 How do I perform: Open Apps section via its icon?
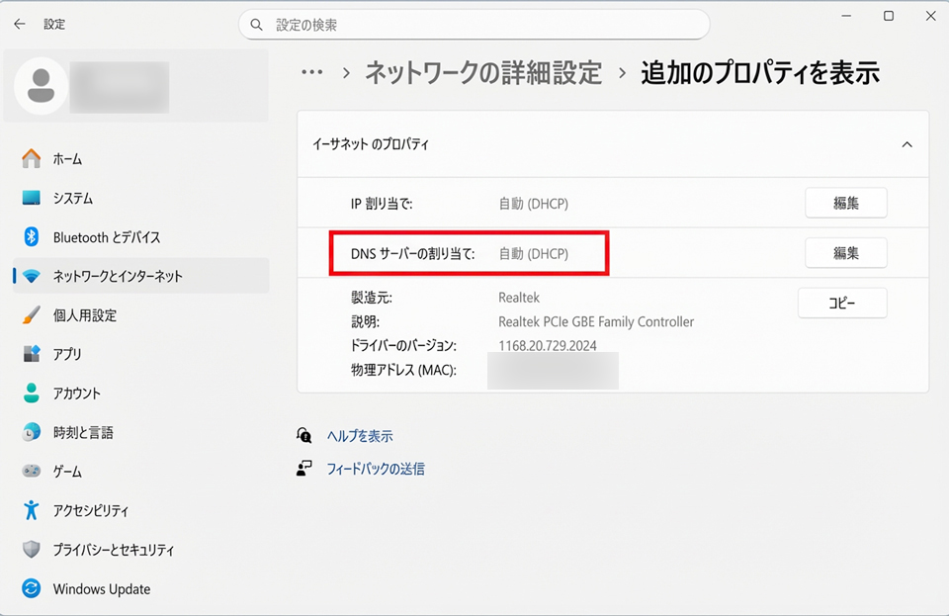32,354
